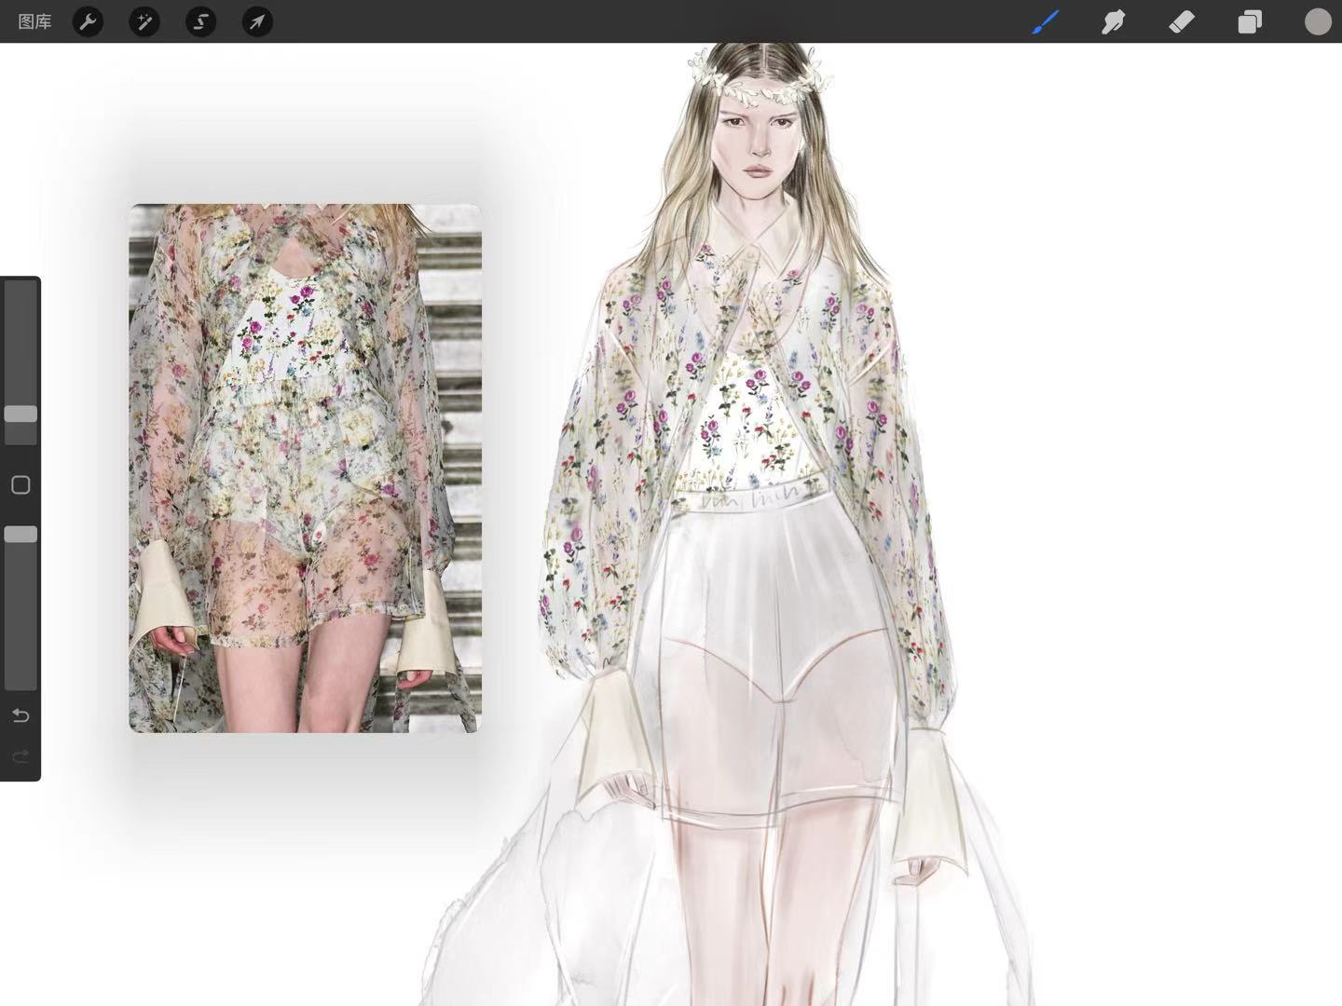Image resolution: width=1342 pixels, height=1006 pixels.
Task: Open the Adjustments magic wand menu
Action: [x=144, y=21]
